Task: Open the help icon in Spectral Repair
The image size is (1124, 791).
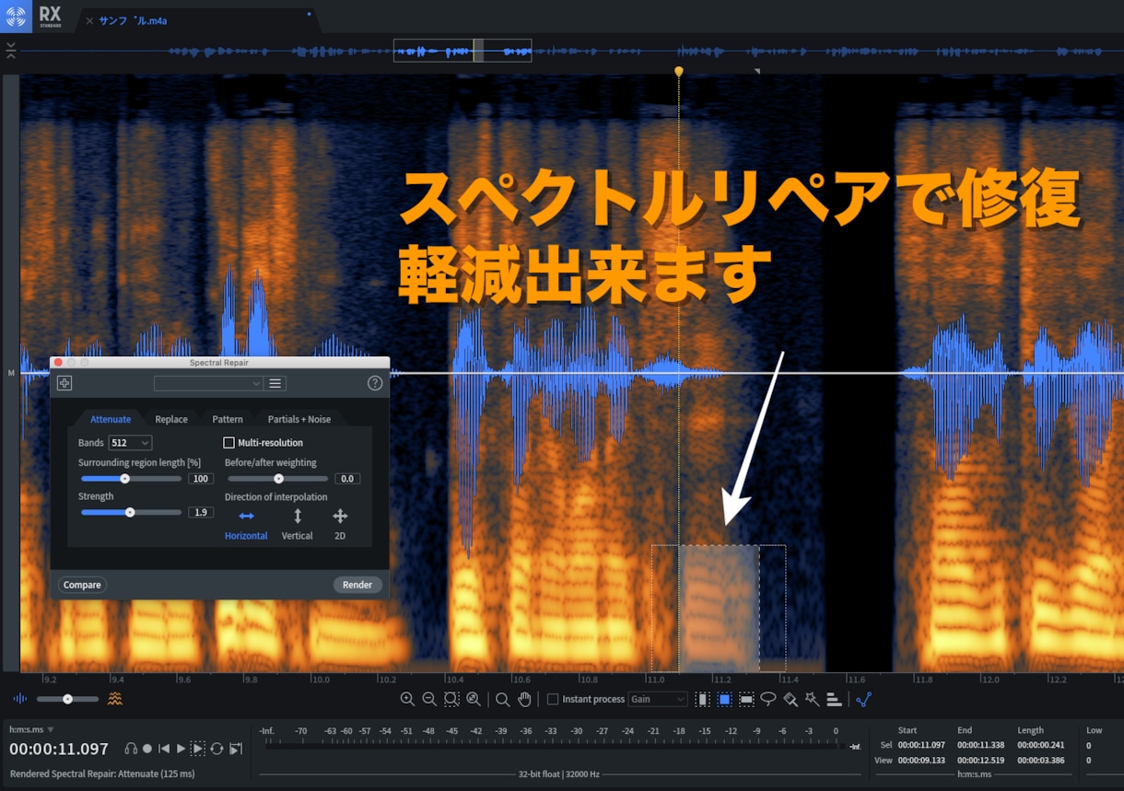Action: [375, 383]
